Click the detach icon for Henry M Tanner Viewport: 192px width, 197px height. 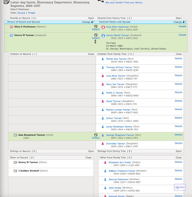pos(96,35)
